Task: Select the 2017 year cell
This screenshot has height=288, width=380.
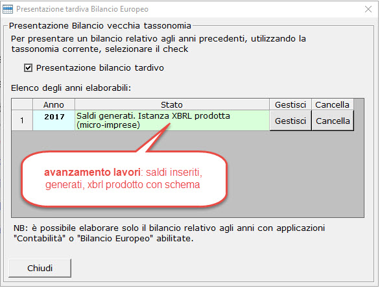Action: pos(54,121)
